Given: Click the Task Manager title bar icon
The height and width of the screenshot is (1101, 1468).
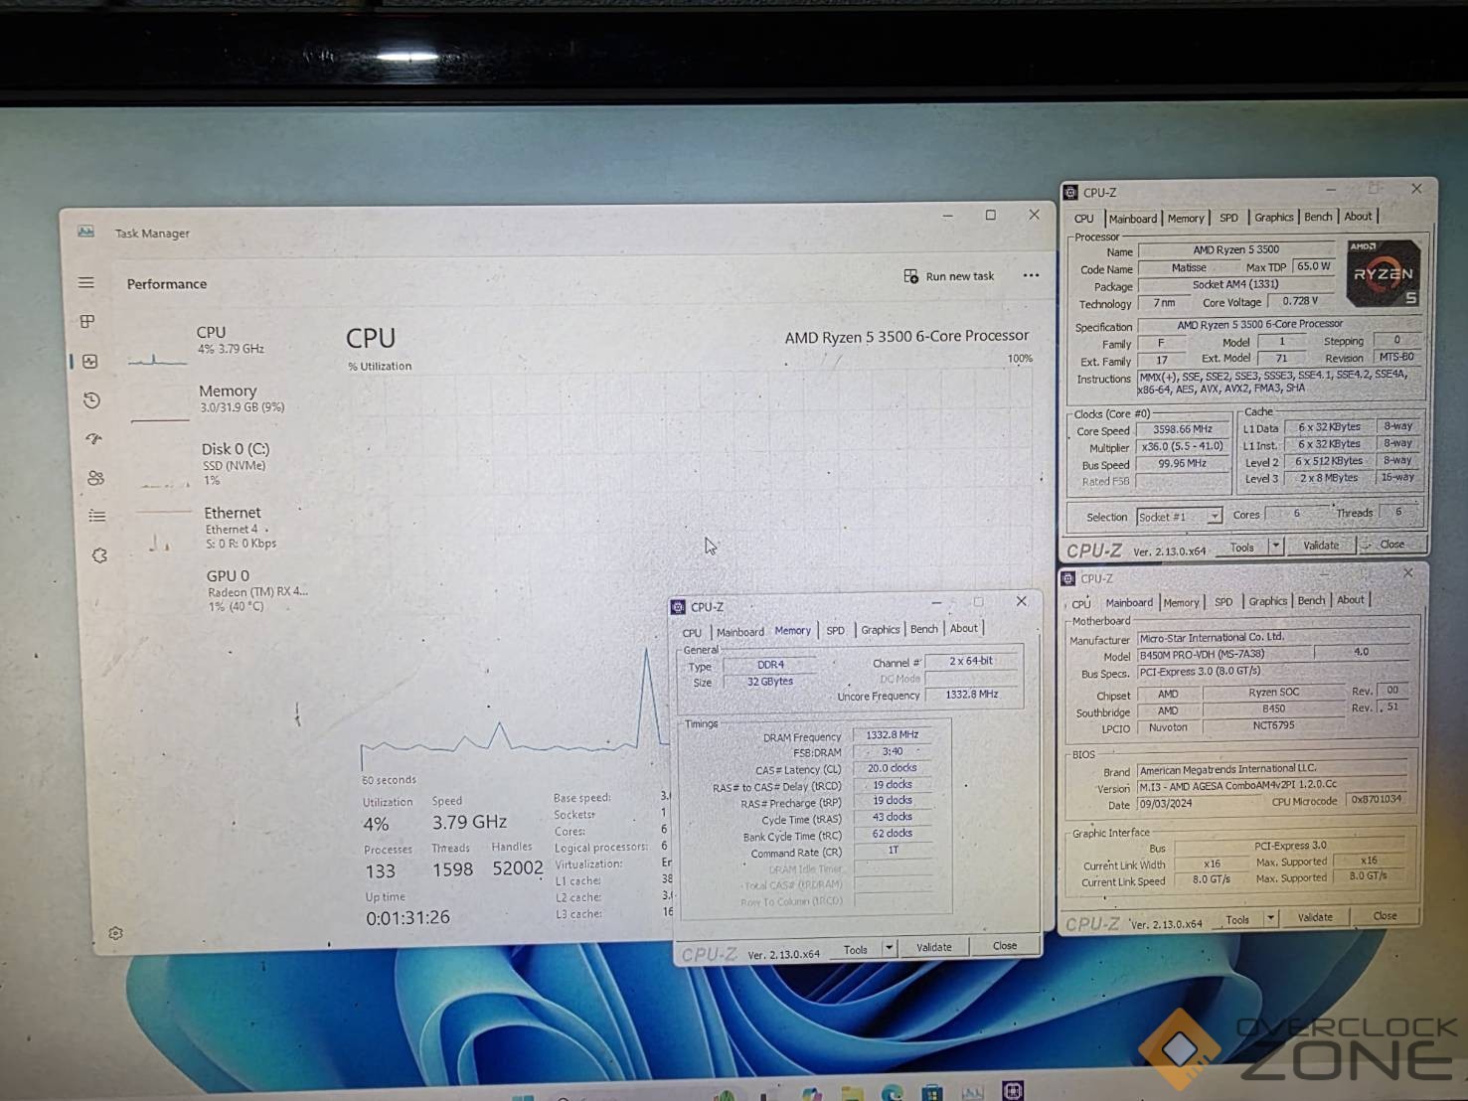Looking at the screenshot, I should click(86, 232).
